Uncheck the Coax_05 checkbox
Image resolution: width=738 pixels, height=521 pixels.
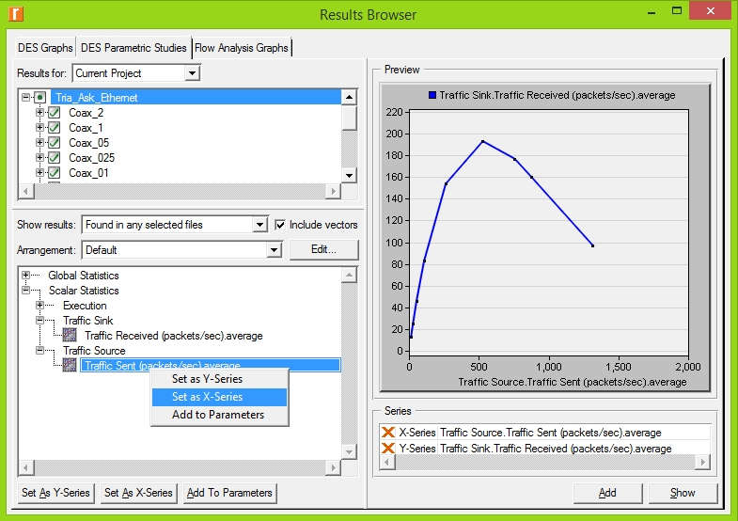[x=55, y=143]
